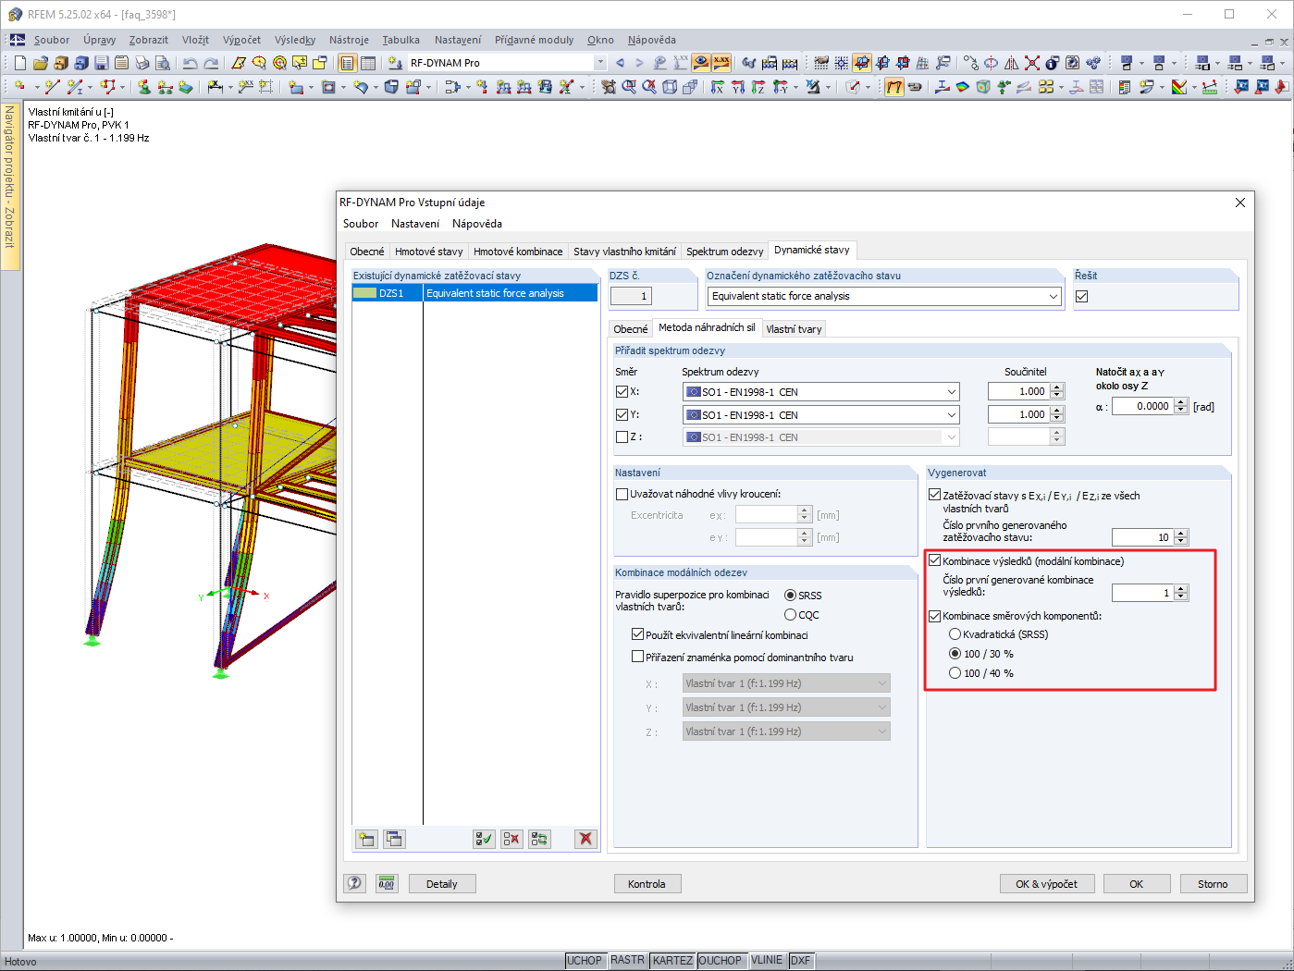Create a new dynamic load case
Screen dimensions: 1294x971
click(367, 839)
